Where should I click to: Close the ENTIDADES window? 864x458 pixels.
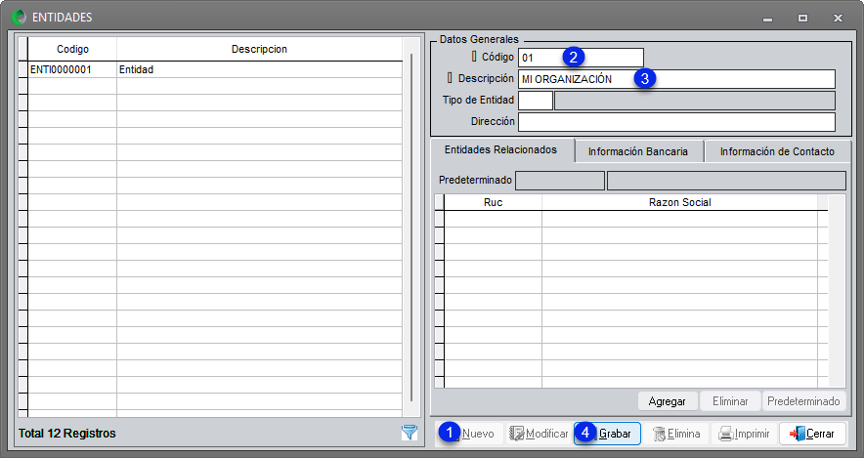[x=839, y=19]
